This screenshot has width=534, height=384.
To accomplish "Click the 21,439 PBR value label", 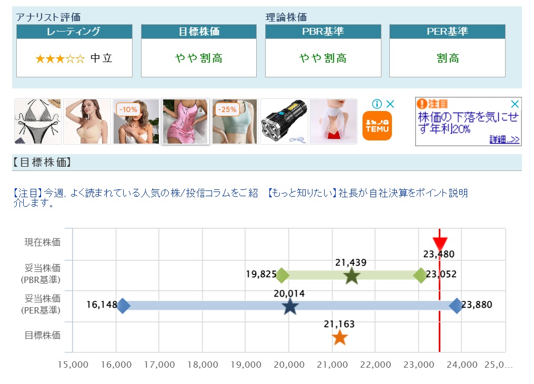I will pos(351,262).
